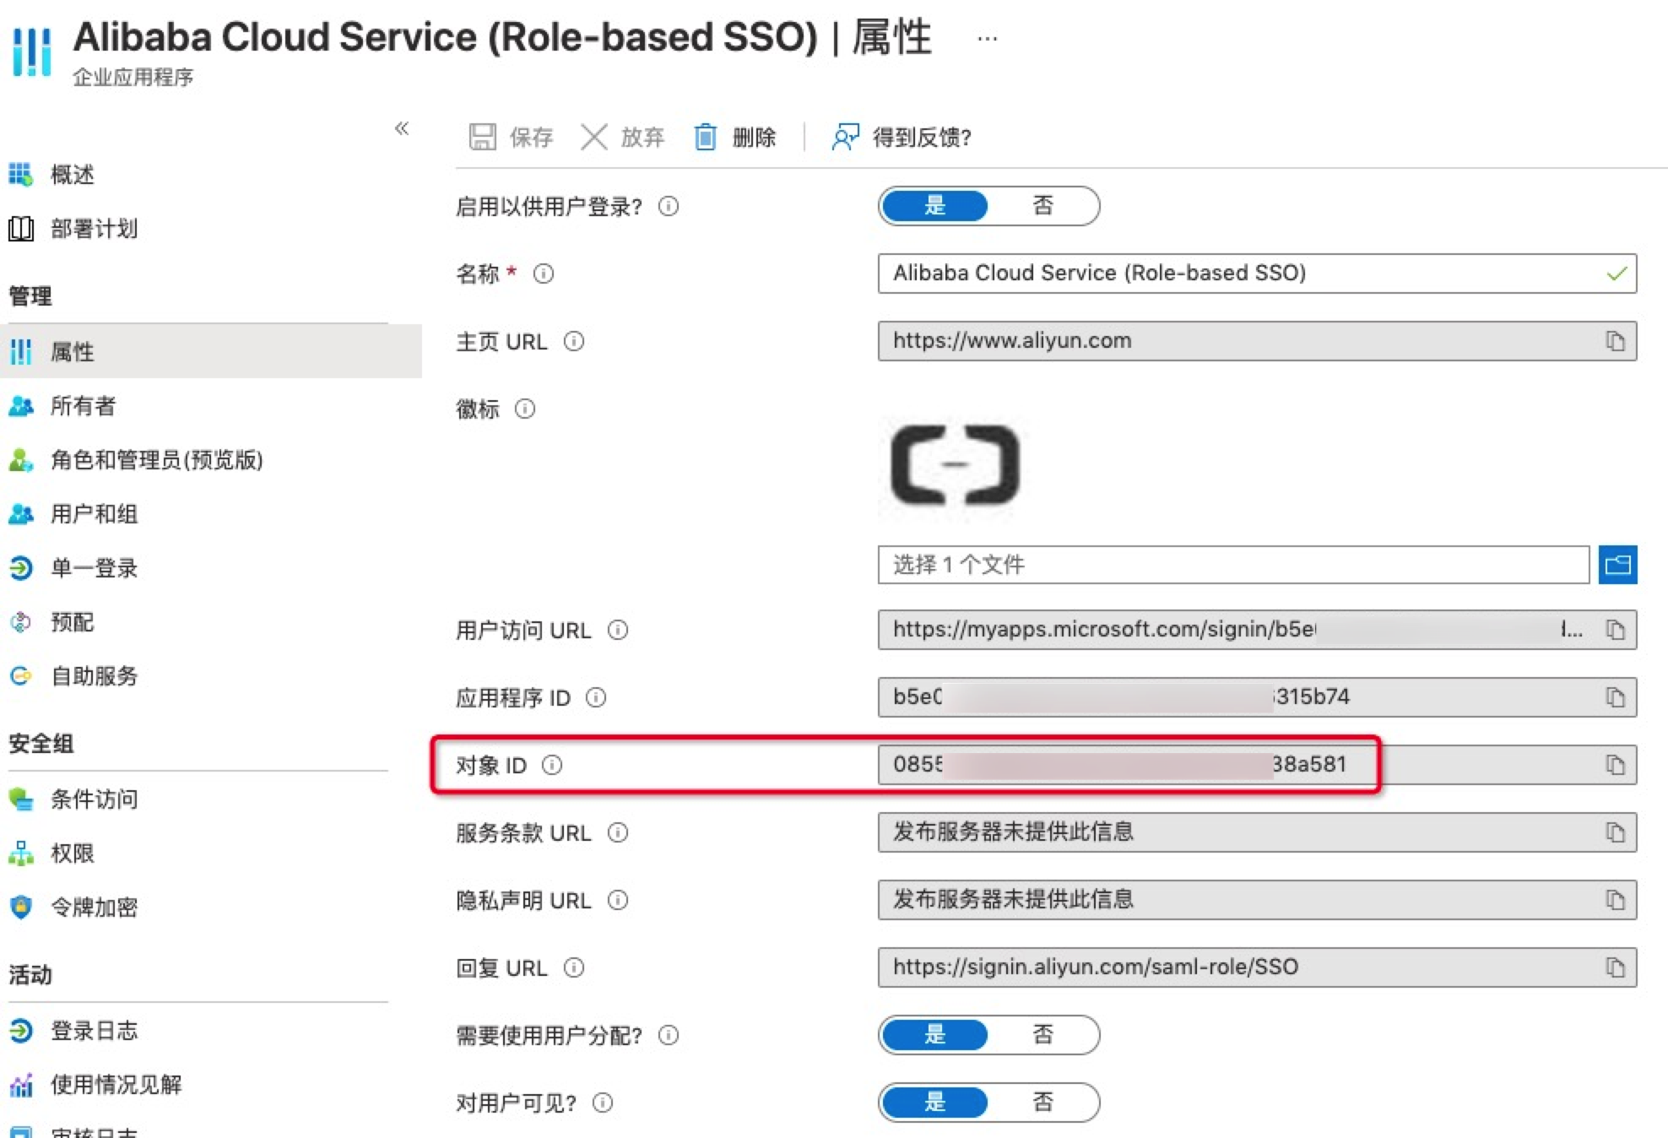Screen dimensions: 1668x1138
Task: Open 概述 in the sidebar
Action: [x=52, y=175]
